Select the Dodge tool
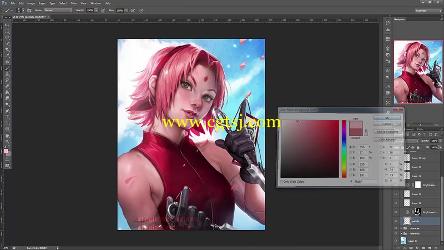The width and height of the screenshot is (444, 250). [7, 104]
